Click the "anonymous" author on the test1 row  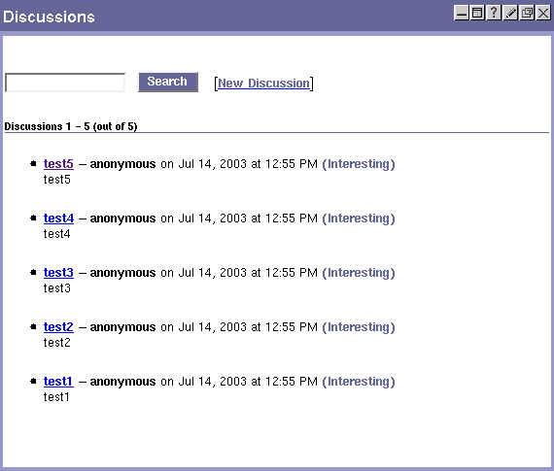pyautogui.click(x=122, y=382)
